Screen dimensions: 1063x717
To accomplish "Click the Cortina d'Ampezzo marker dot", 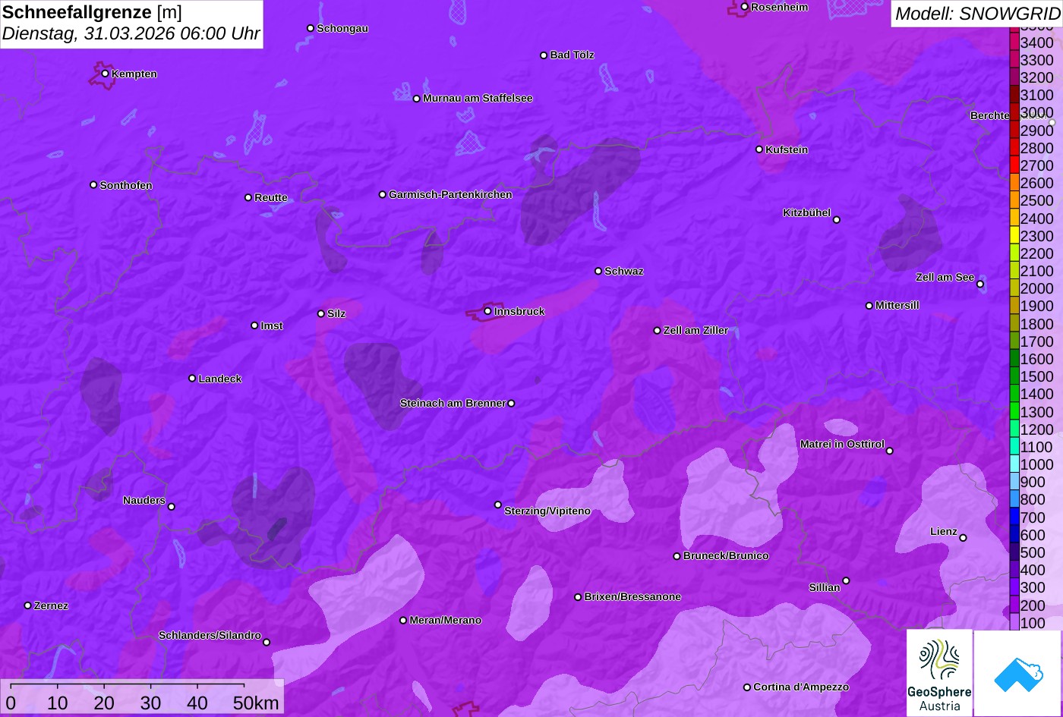I will pyautogui.click(x=747, y=687).
